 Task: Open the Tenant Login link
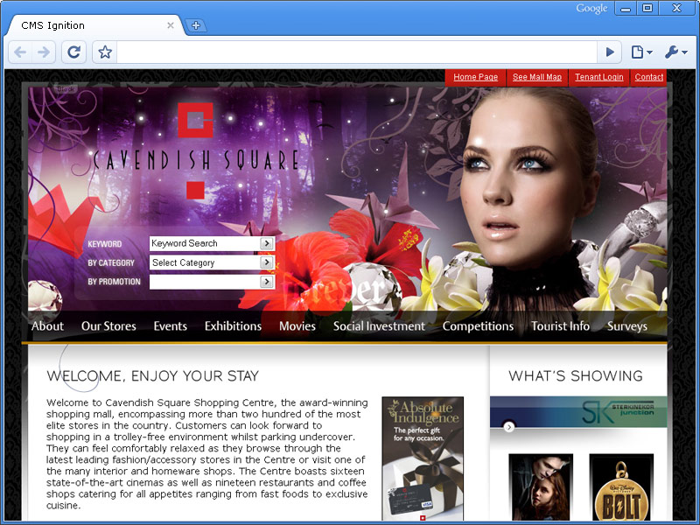coord(599,77)
